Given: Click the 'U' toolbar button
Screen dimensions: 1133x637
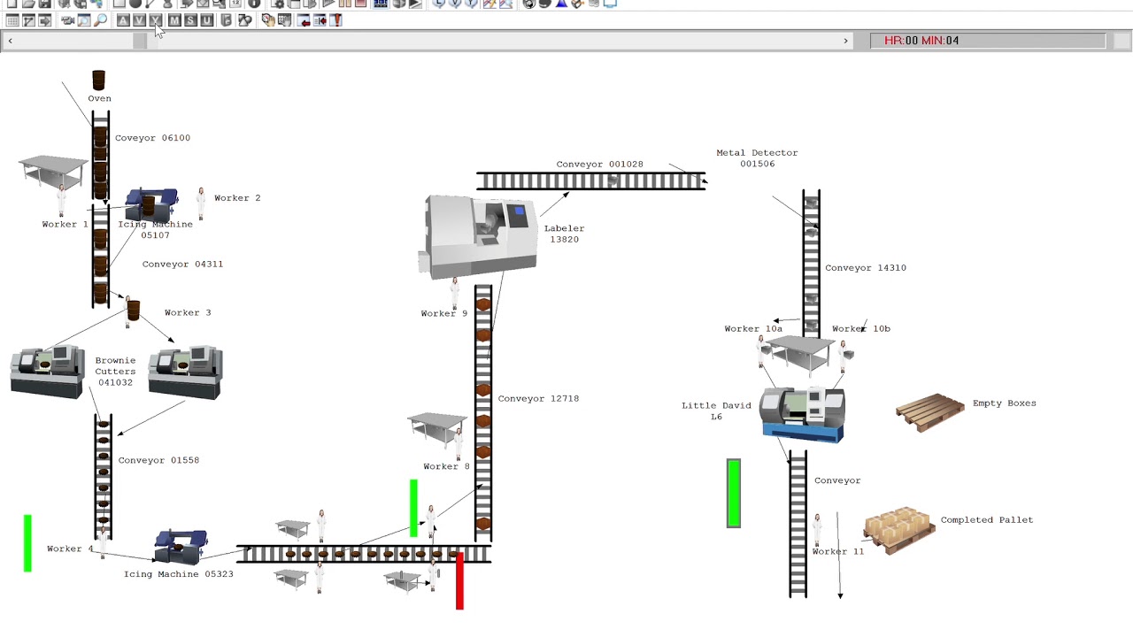Looking at the screenshot, I should tap(206, 20).
